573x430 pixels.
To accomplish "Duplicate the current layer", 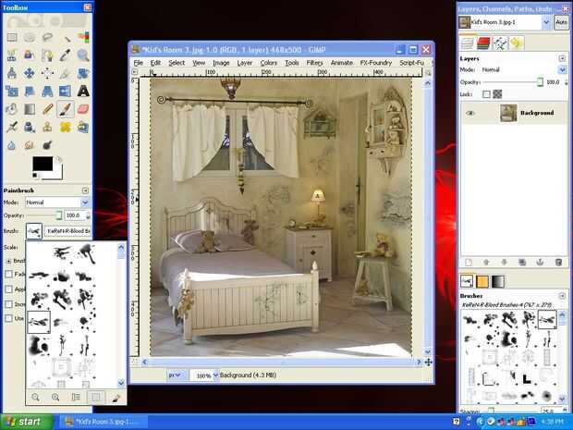I will [x=522, y=263].
